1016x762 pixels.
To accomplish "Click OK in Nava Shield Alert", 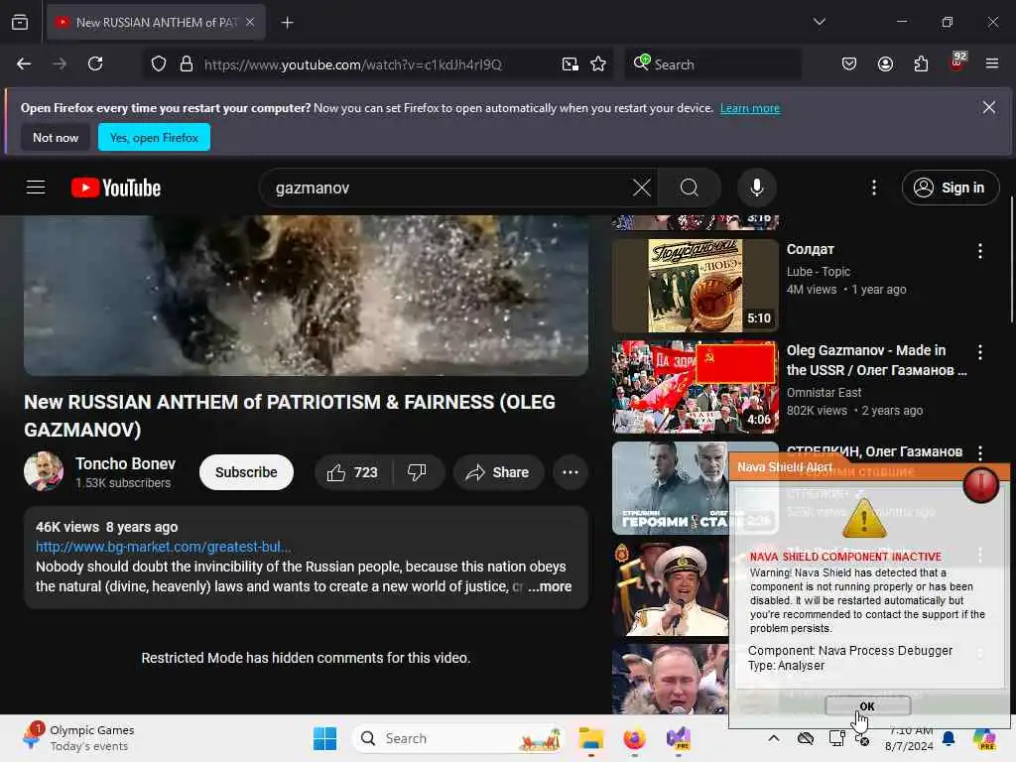I will [867, 705].
